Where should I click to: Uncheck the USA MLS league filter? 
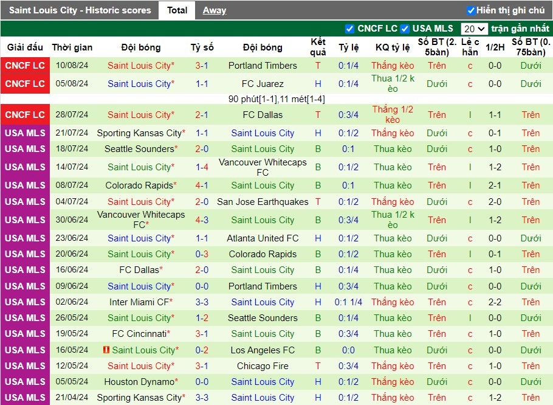pos(405,29)
